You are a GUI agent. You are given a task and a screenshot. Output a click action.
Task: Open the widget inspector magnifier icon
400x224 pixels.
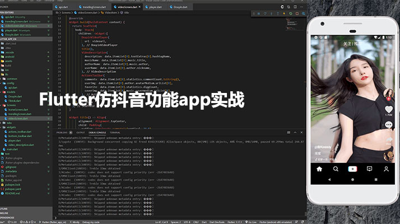(303, 13)
